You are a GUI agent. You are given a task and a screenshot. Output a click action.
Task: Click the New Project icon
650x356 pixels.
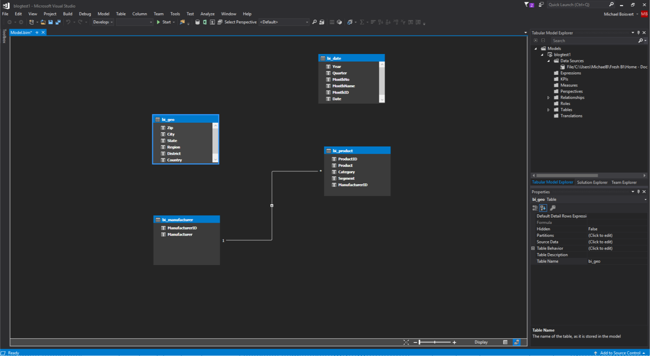coord(32,22)
